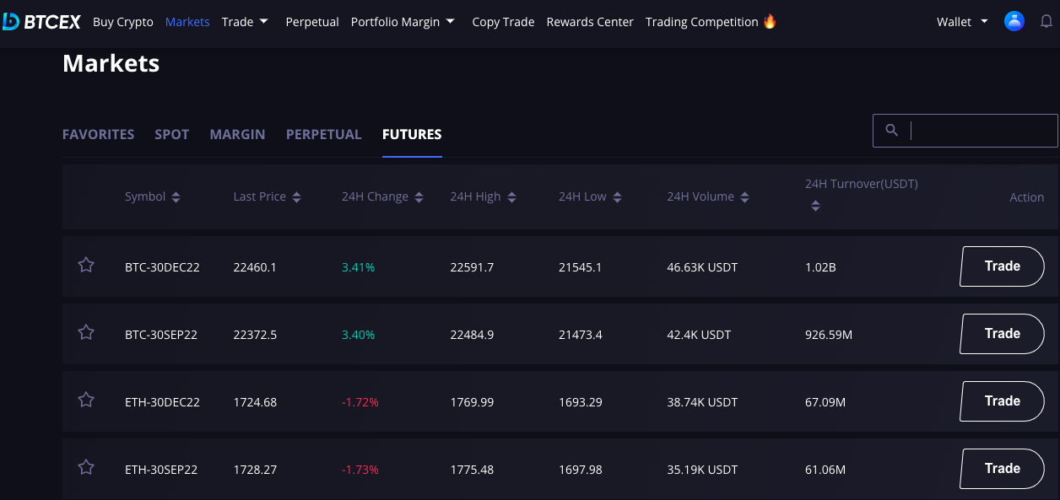Favorite BTC-30DEC22 with the star
Viewport: 1060px width, 500px height.
pyautogui.click(x=86, y=265)
